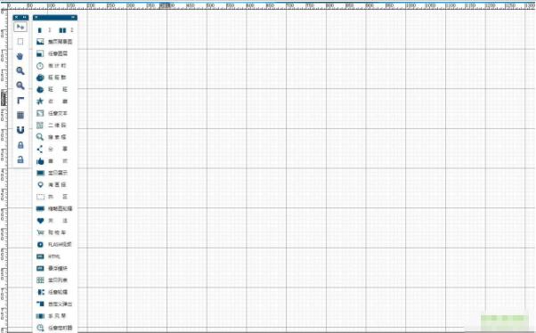
Task: Collapse the small tool palette
Action: (25, 17)
